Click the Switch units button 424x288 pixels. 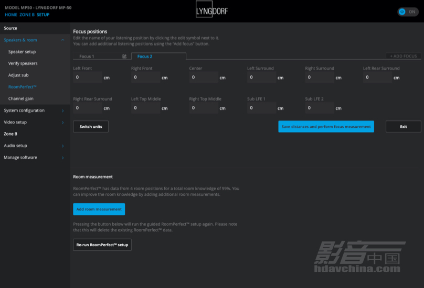pos(91,126)
